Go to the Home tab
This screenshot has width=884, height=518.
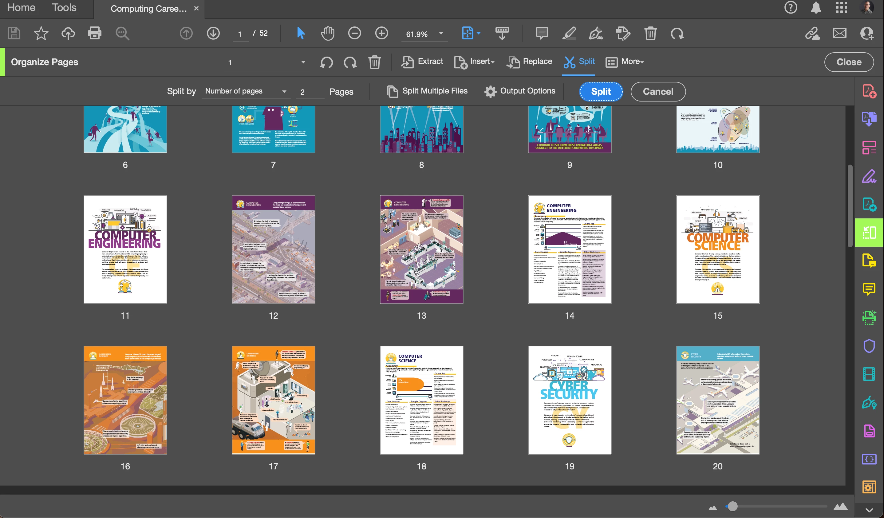(x=21, y=8)
